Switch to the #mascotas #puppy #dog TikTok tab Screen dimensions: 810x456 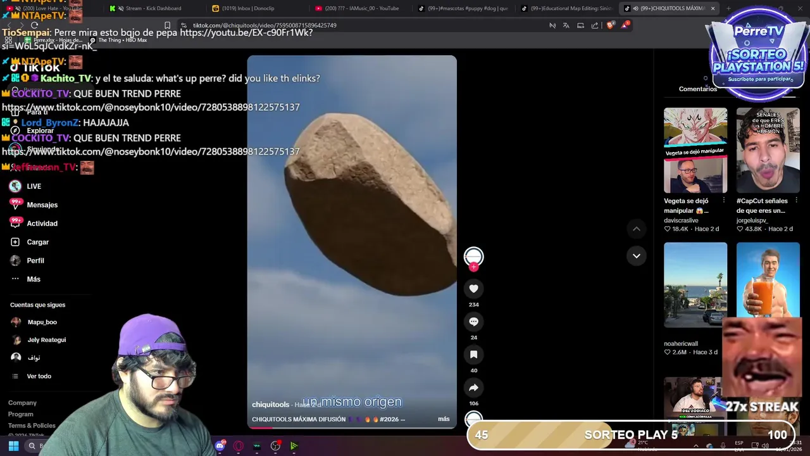pyautogui.click(x=464, y=8)
